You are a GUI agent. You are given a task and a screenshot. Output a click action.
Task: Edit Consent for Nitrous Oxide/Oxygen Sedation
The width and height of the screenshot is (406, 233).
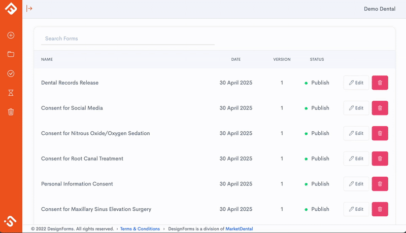coord(356,133)
